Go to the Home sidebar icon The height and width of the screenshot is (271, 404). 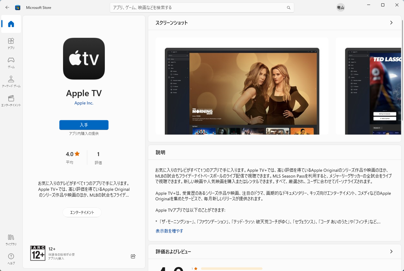click(x=11, y=24)
